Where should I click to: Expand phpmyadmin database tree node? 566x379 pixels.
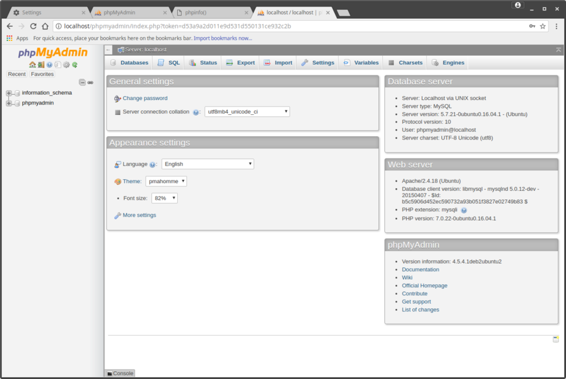click(8, 103)
